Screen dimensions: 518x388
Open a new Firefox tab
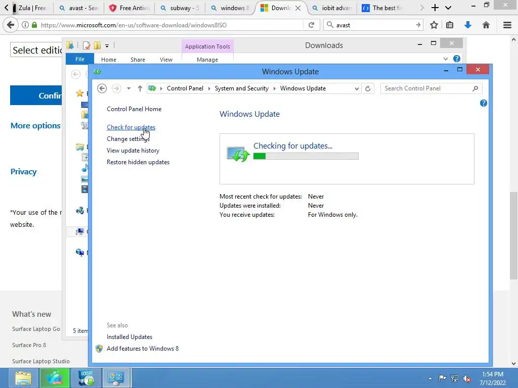435,8
